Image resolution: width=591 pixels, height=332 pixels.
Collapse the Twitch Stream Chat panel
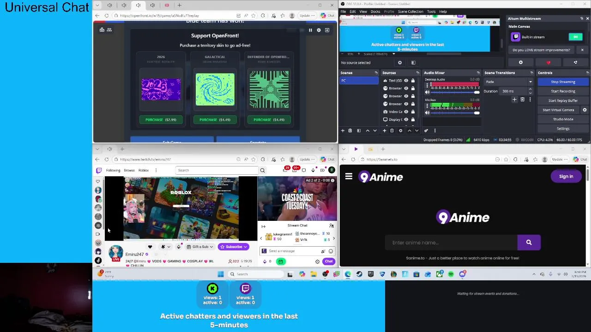click(263, 226)
